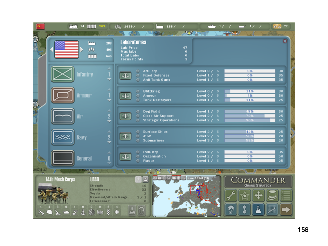Image resolution: width=328 pixels, height=246 pixels.
Task: Decrease Navy labs with down arrow
Action: tap(109, 143)
